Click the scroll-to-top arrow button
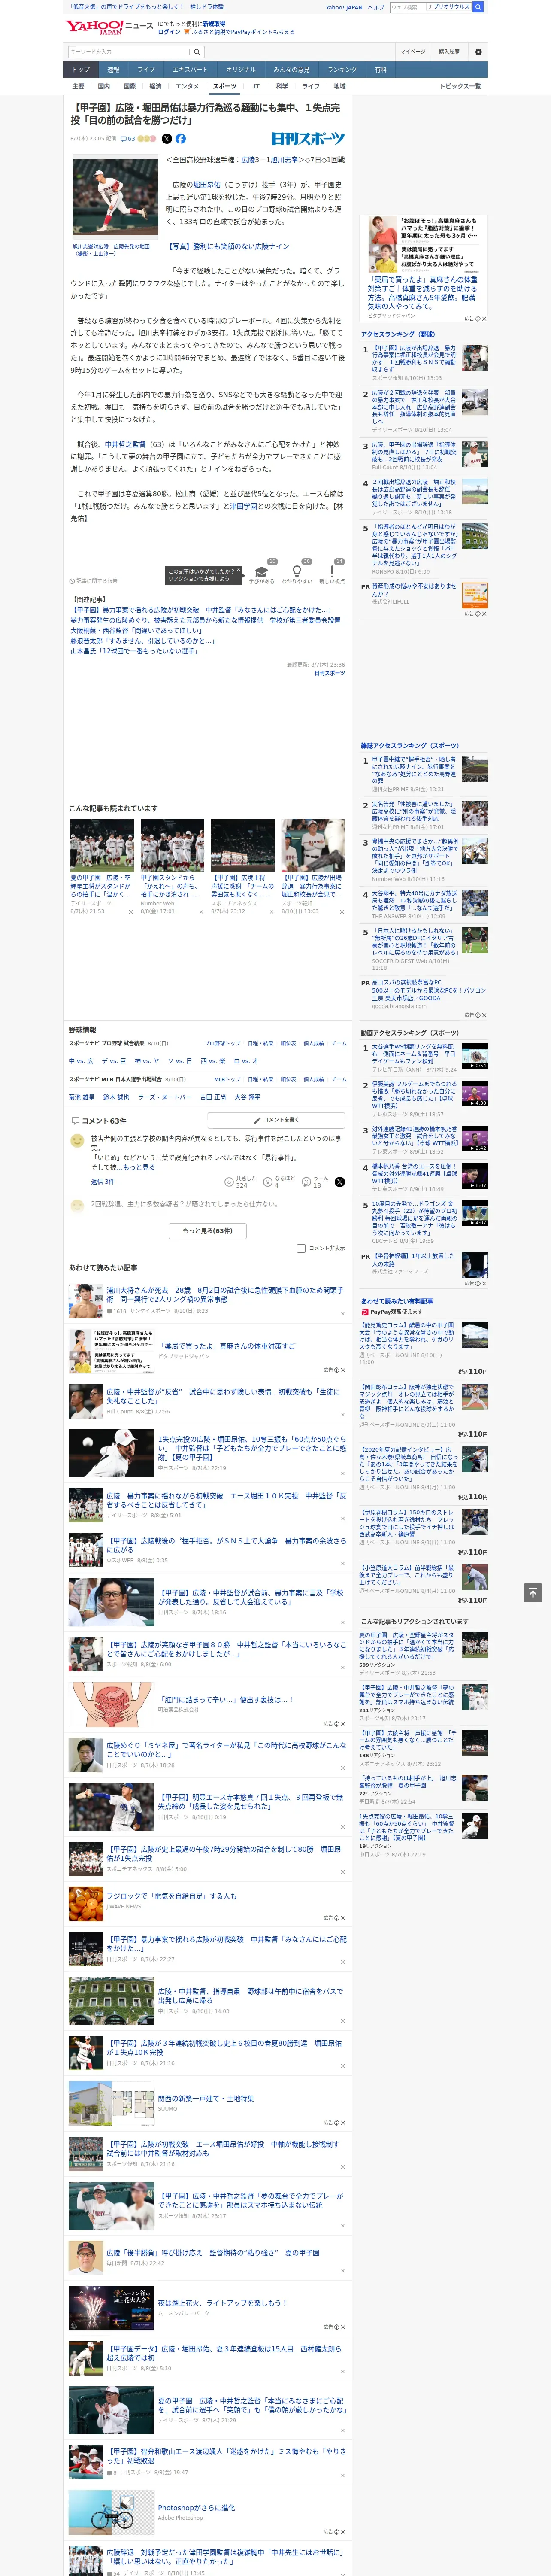This screenshot has height=2576, width=551. 533,1593
